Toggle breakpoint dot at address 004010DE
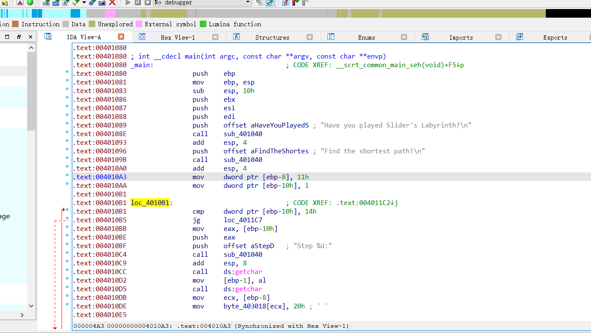The height and width of the screenshot is (333, 591). pos(67,305)
